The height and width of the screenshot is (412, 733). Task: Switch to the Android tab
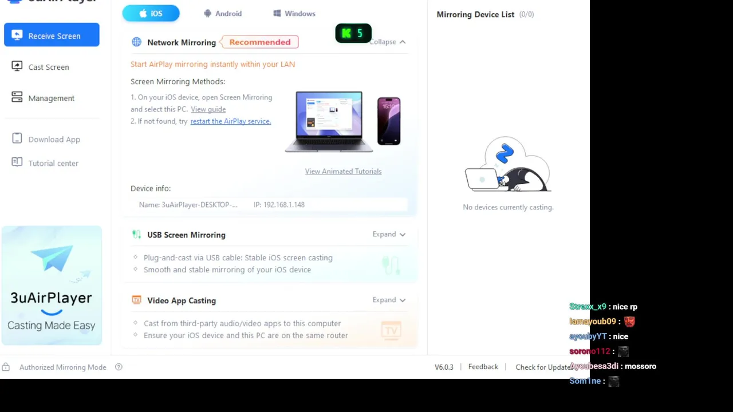pyautogui.click(x=223, y=13)
